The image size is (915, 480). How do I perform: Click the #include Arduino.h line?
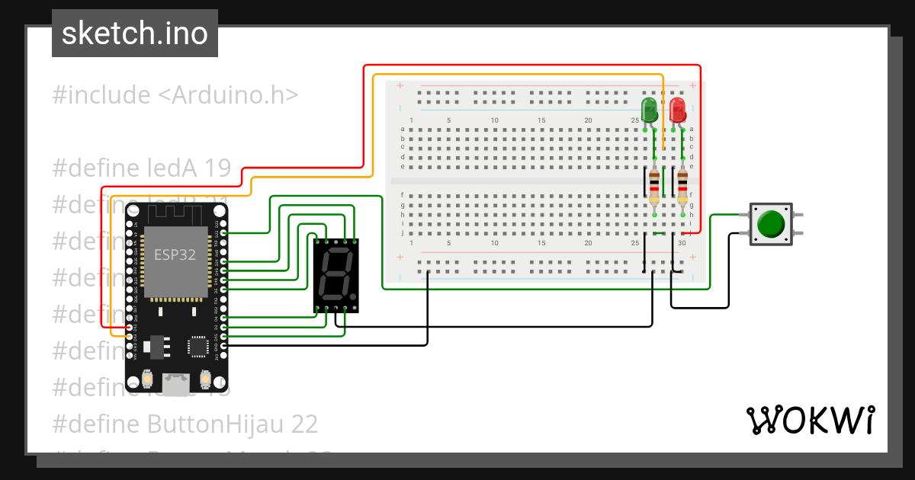[x=175, y=94]
